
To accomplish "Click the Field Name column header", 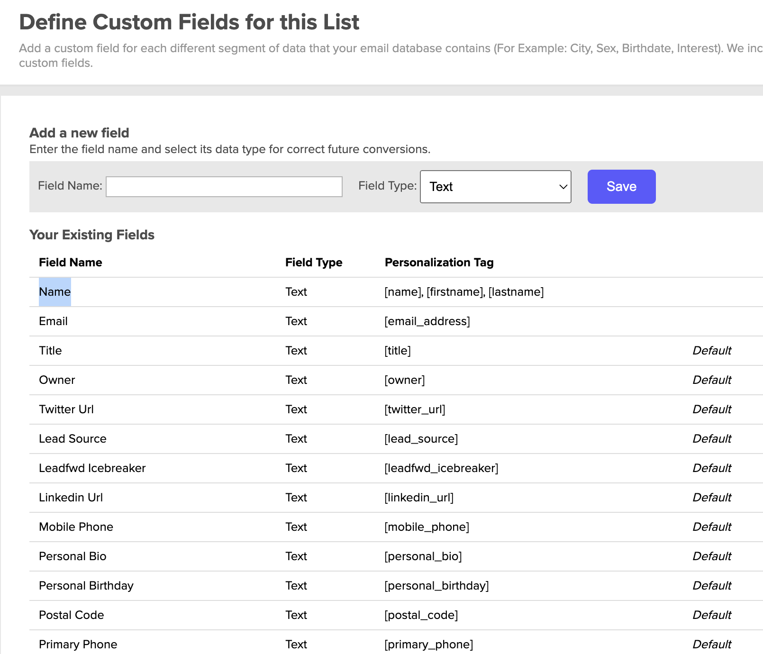I will point(71,263).
